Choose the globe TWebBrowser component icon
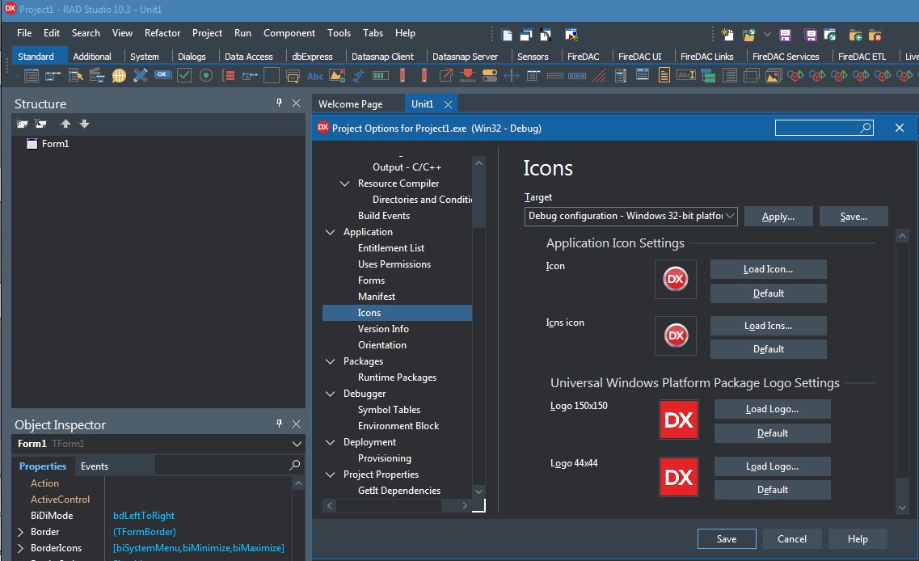Viewport: 919px width, 561px height. [x=119, y=75]
